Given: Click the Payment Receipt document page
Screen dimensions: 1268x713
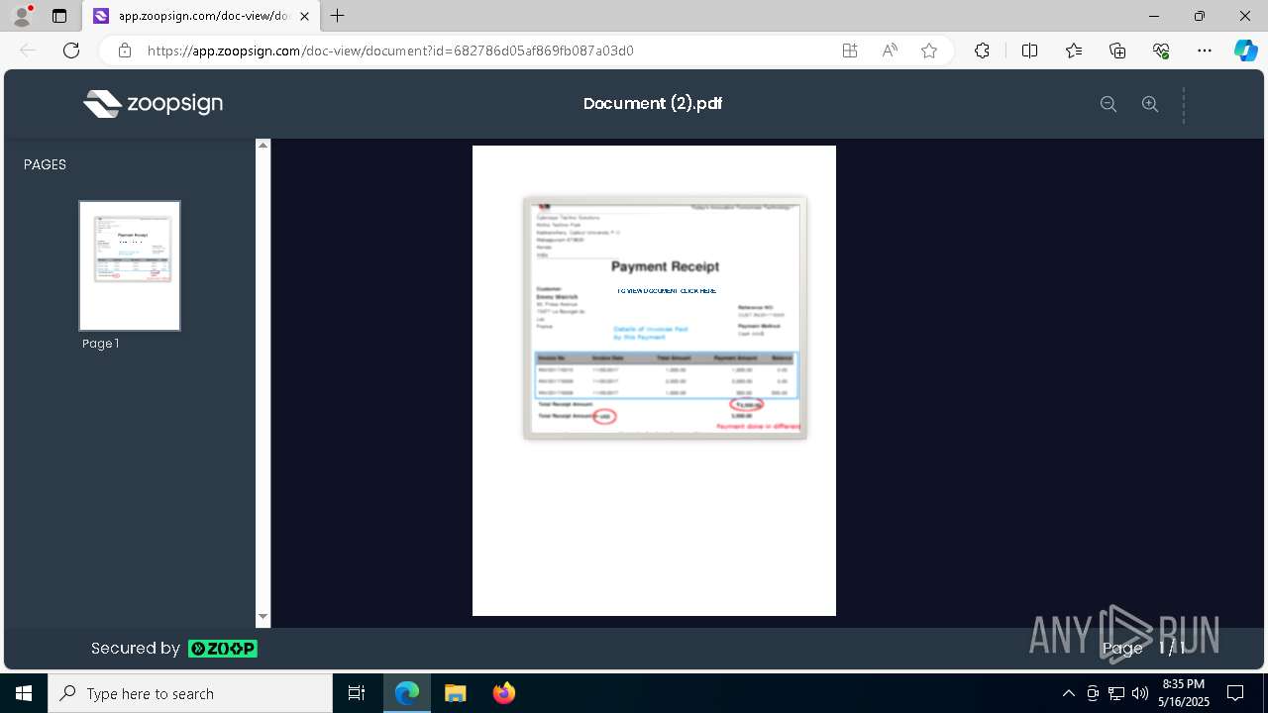Looking at the screenshot, I should click(654, 380).
